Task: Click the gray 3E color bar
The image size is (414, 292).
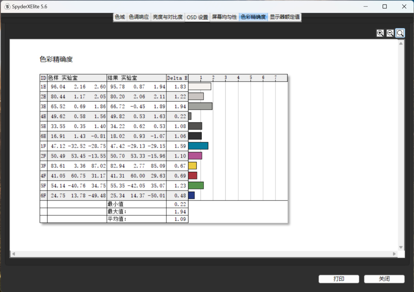Action: (x=200, y=106)
